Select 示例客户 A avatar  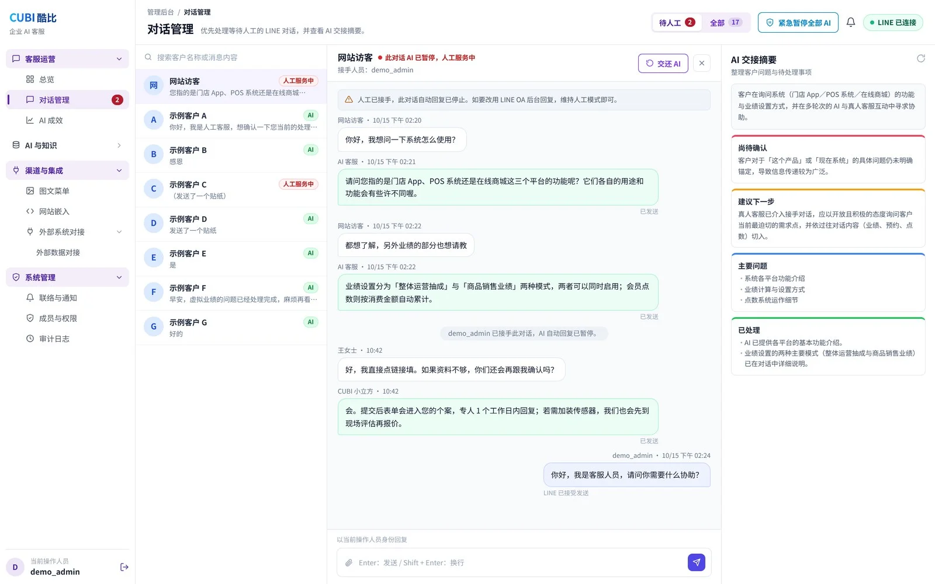coord(154,120)
